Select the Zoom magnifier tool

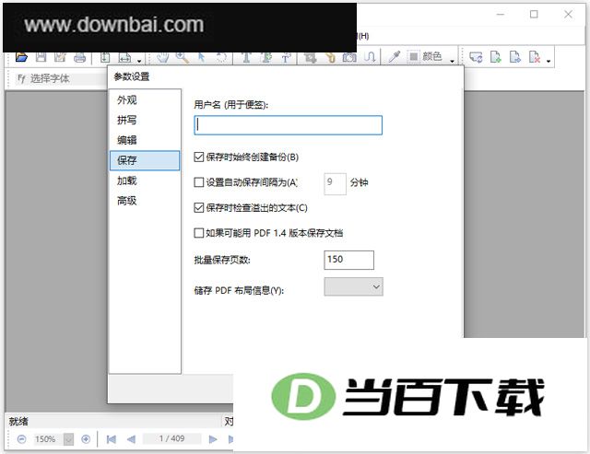pyautogui.click(x=183, y=57)
